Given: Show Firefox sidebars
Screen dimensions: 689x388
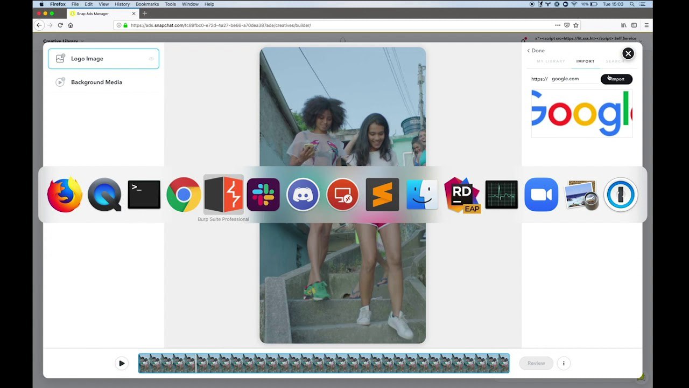Looking at the screenshot, I should coord(634,25).
